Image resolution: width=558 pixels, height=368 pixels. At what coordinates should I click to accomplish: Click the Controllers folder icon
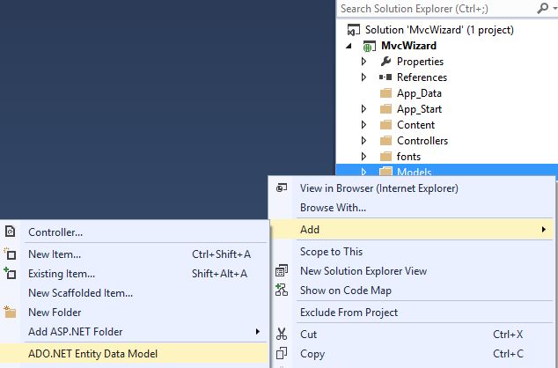(x=385, y=141)
